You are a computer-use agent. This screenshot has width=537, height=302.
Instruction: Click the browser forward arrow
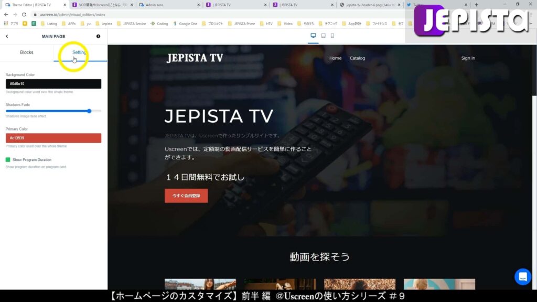[x=15, y=15]
